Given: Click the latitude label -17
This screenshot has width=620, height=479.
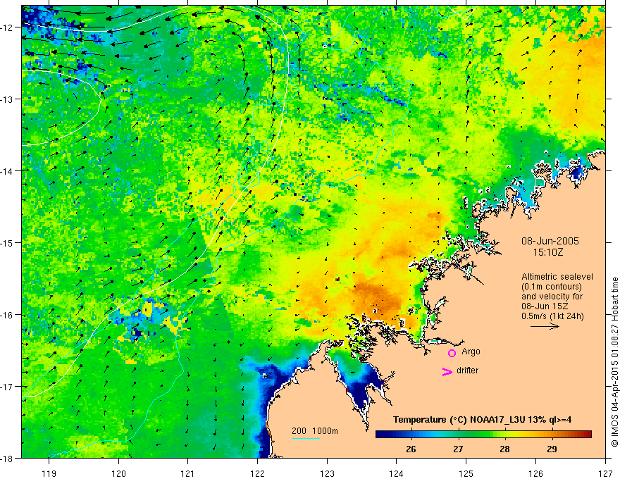Looking at the screenshot, I should pos(8,387).
